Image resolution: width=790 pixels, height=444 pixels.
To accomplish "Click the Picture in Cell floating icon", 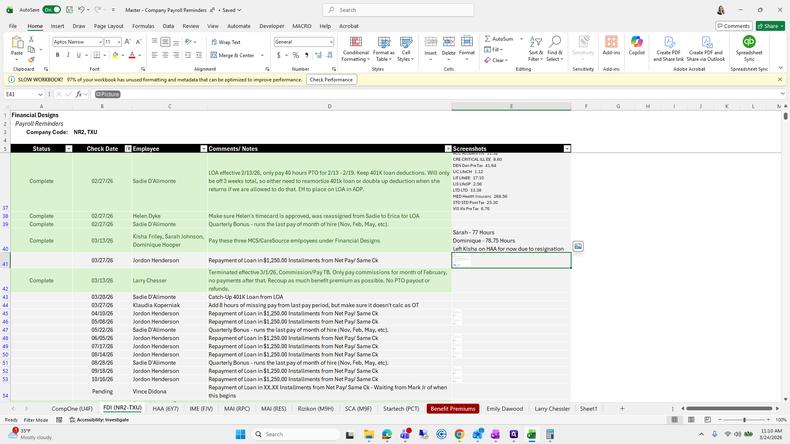I will coord(578,246).
